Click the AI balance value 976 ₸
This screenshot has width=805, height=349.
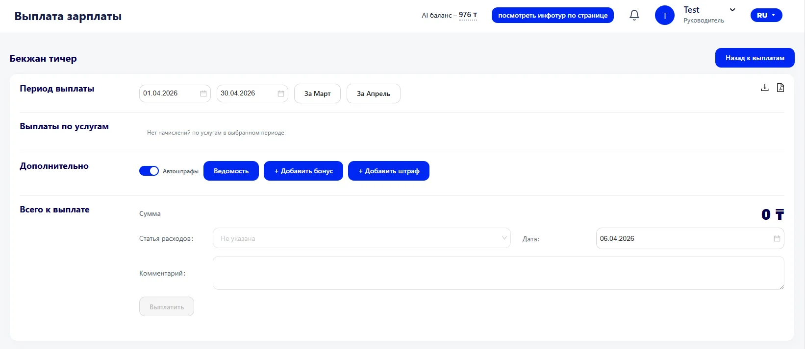[468, 15]
